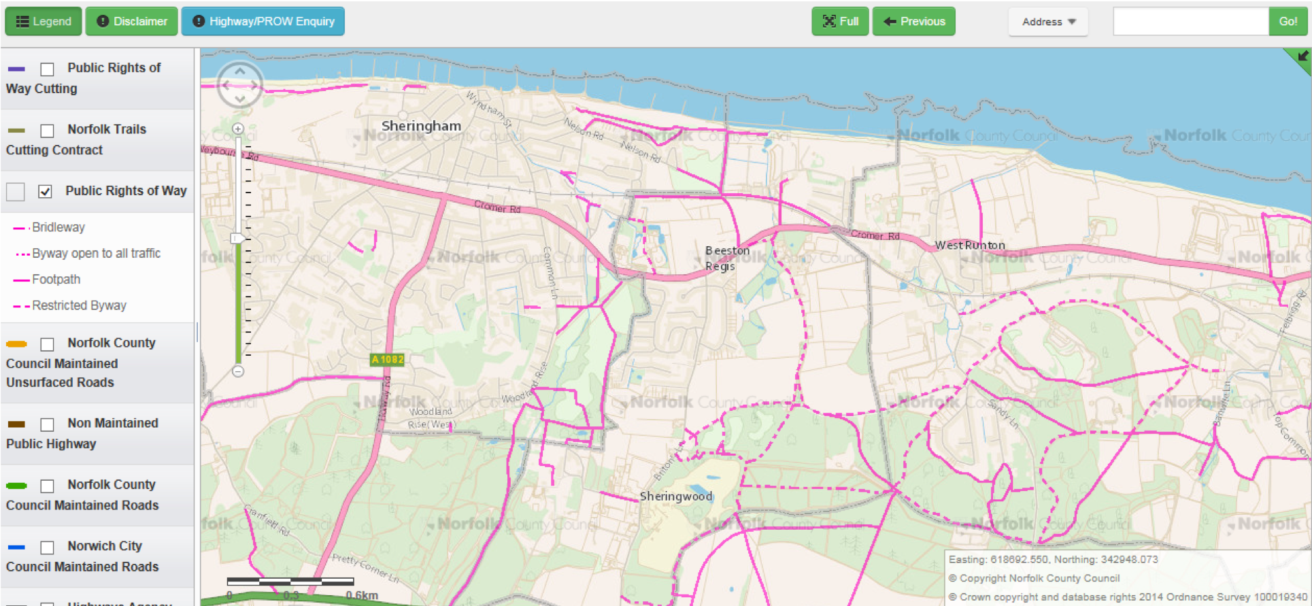Image resolution: width=1312 pixels, height=606 pixels.
Task: Enable Non Maintained Public Highway layer
Action: point(47,424)
